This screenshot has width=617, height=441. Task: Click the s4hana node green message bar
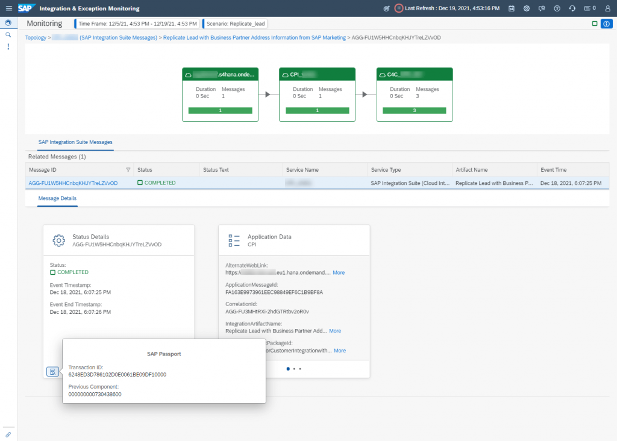coord(221,110)
